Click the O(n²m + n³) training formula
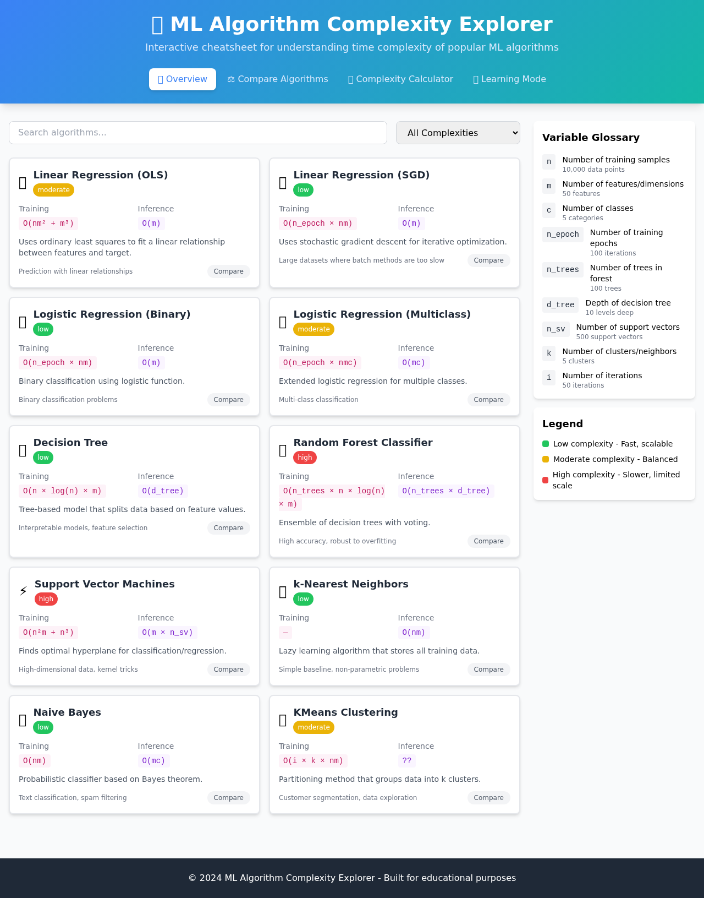This screenshot has height=898, width=704. [x=48, y=633]
